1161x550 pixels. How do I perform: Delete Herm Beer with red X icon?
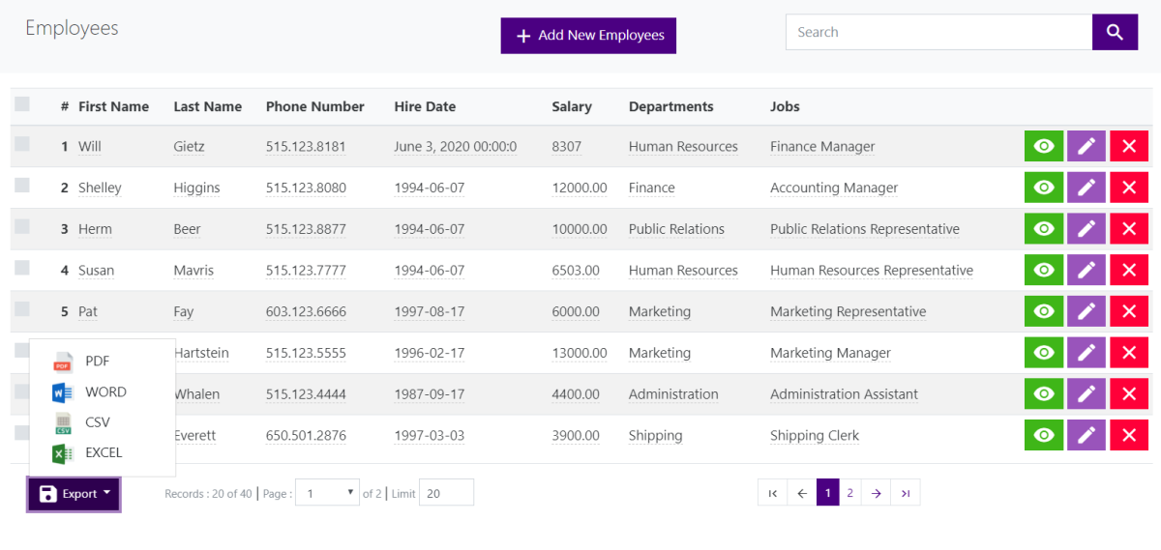(x=1128, y=229)
